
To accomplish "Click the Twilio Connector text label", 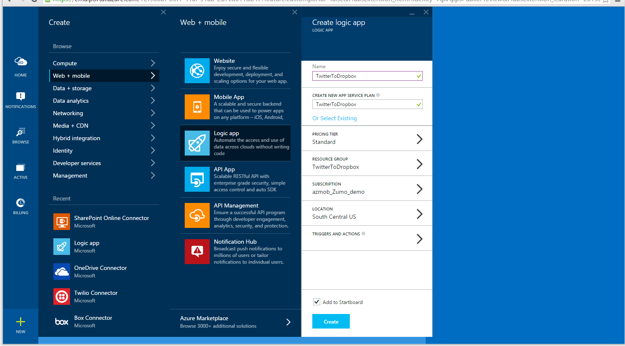I will pyautogui.click(x=96, y=293).
